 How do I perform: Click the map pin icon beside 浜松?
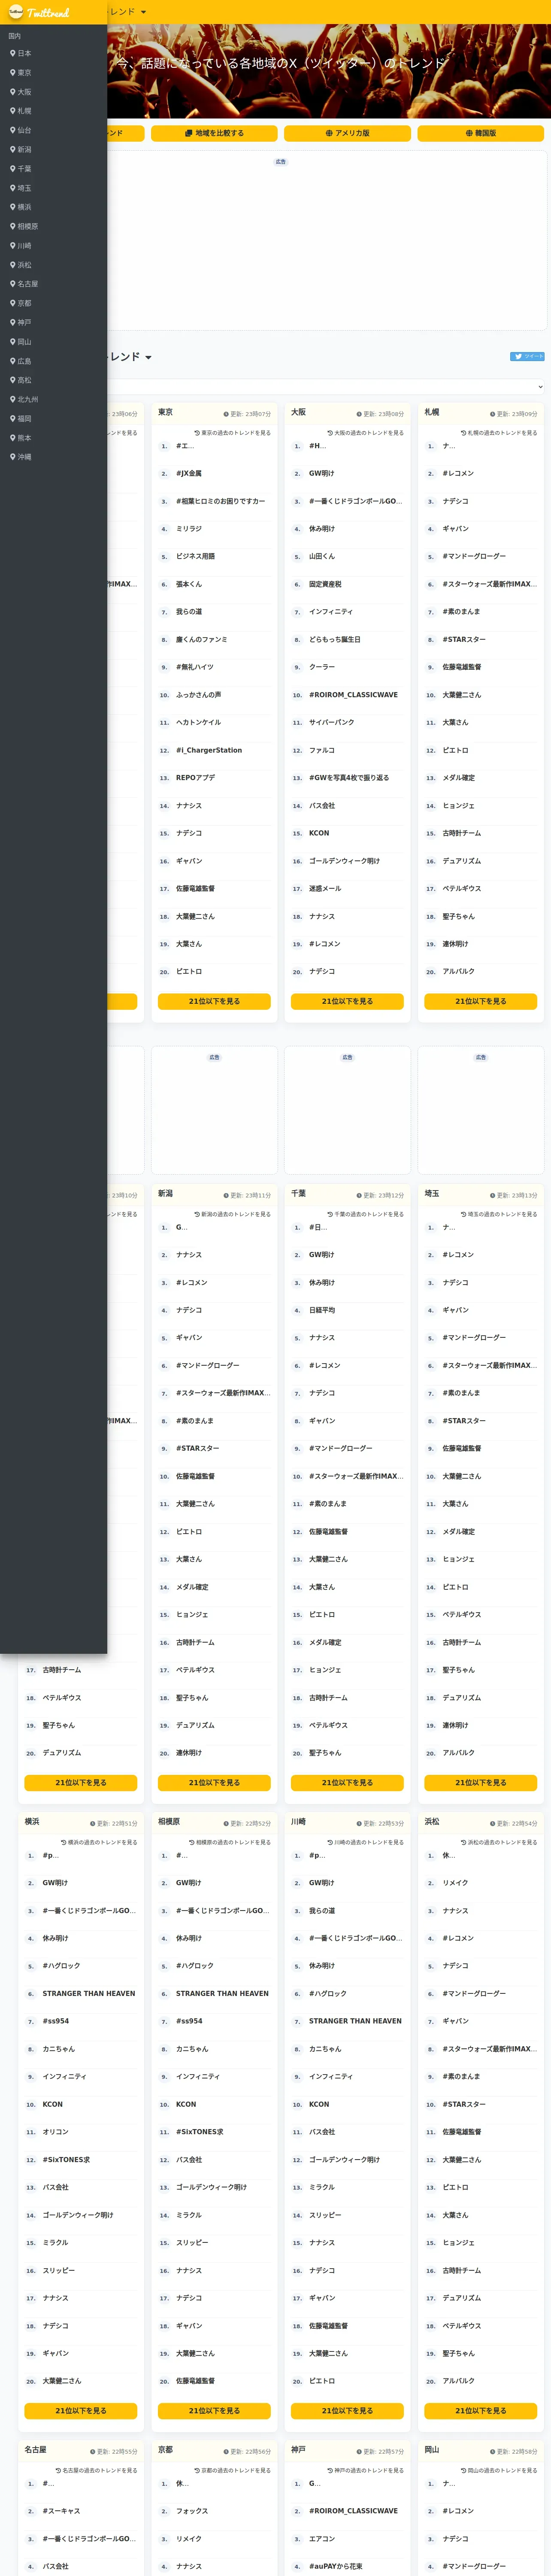click(13, 265)
